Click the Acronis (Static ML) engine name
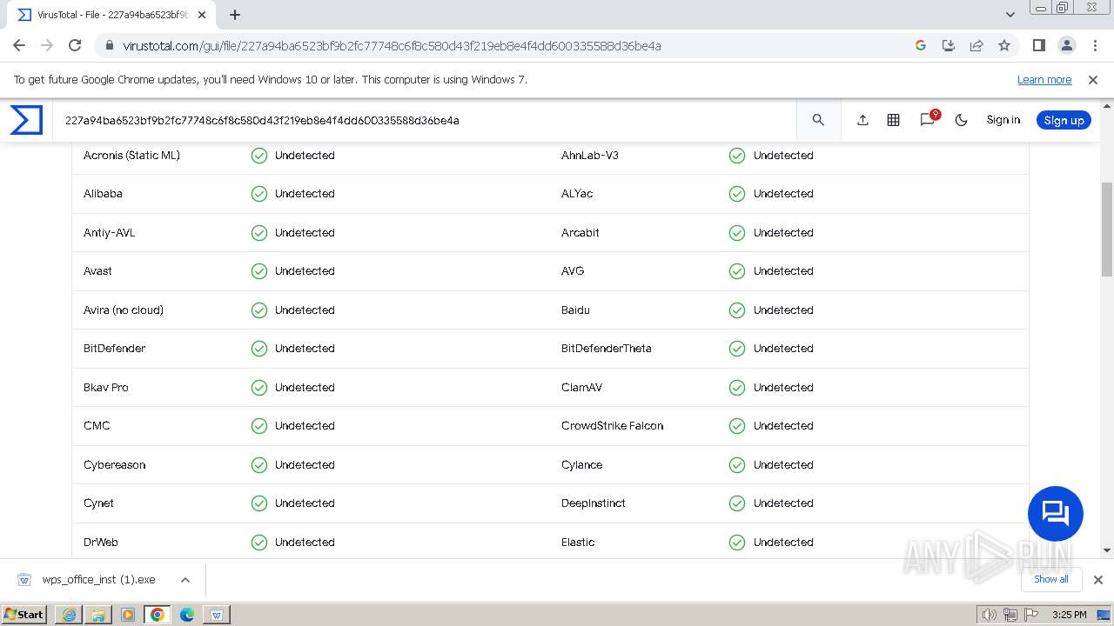1114x626 pixels. point(131,155)
